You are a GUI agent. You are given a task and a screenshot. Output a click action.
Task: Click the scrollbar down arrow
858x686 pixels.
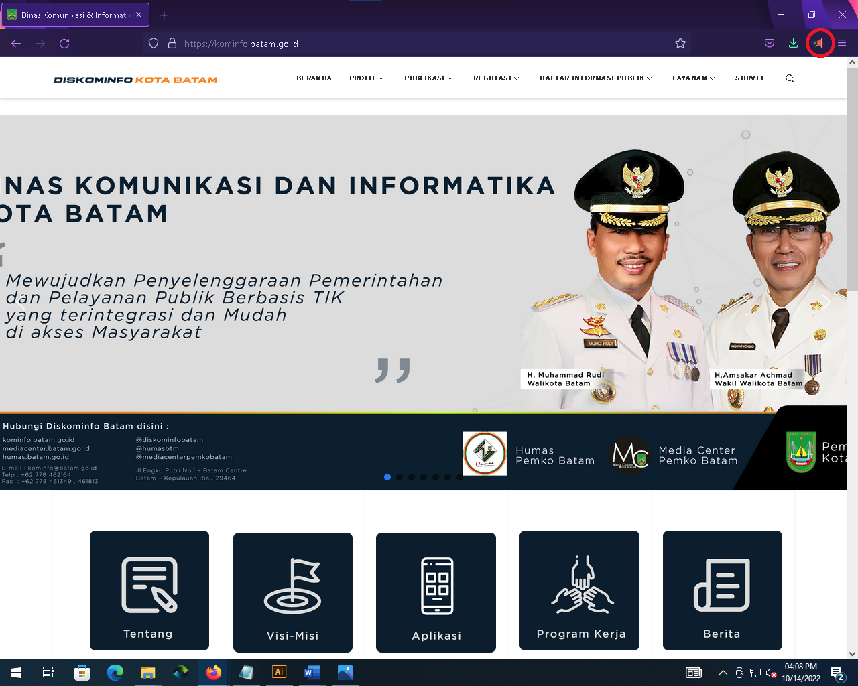(x=852, y=654)
